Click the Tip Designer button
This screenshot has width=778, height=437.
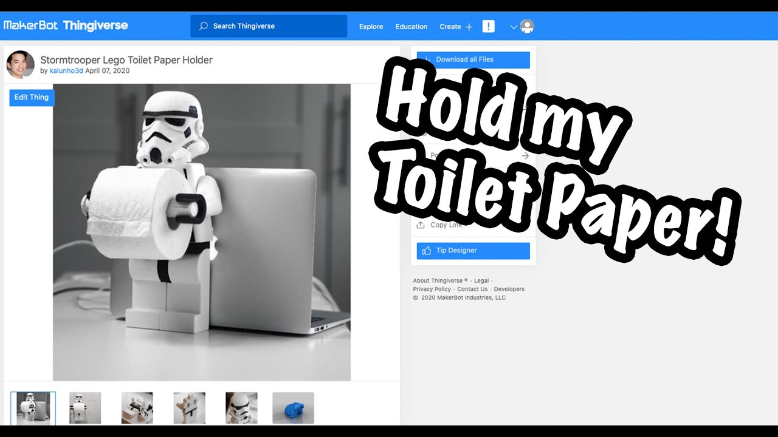click(x=473, y=251)
